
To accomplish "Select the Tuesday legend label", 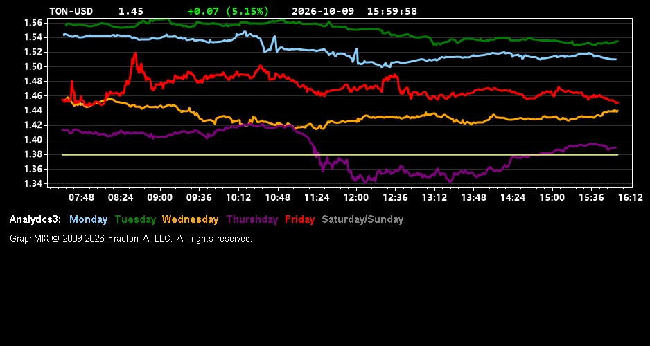I will pyautogui.click(x=135, y=219).
